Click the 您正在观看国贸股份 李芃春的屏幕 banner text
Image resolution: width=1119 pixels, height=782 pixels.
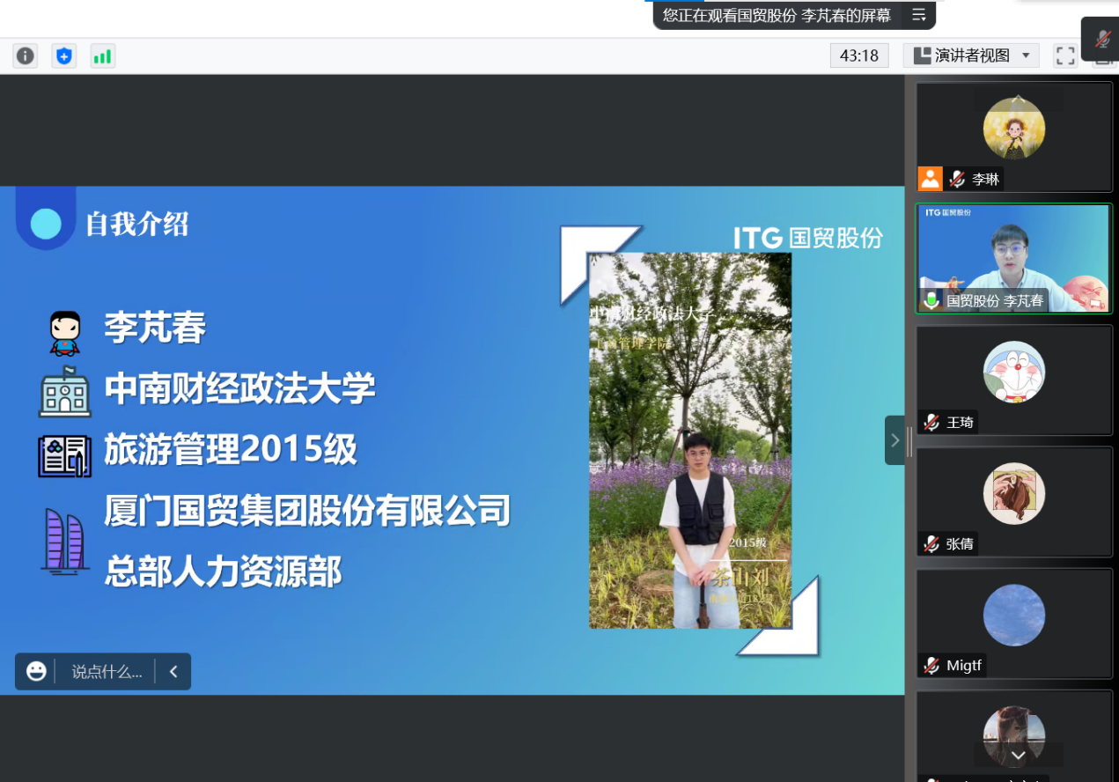[777, 15]
